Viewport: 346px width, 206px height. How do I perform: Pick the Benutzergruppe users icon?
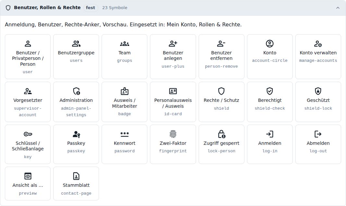pyautogui.click(x=76, y=44)
